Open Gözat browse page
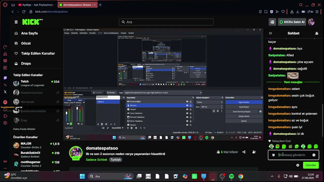 click(x=26, y=43)
